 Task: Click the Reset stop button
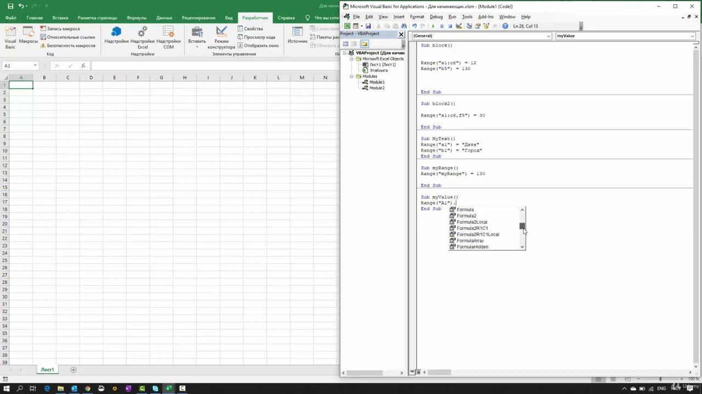(x=450, y=26)
